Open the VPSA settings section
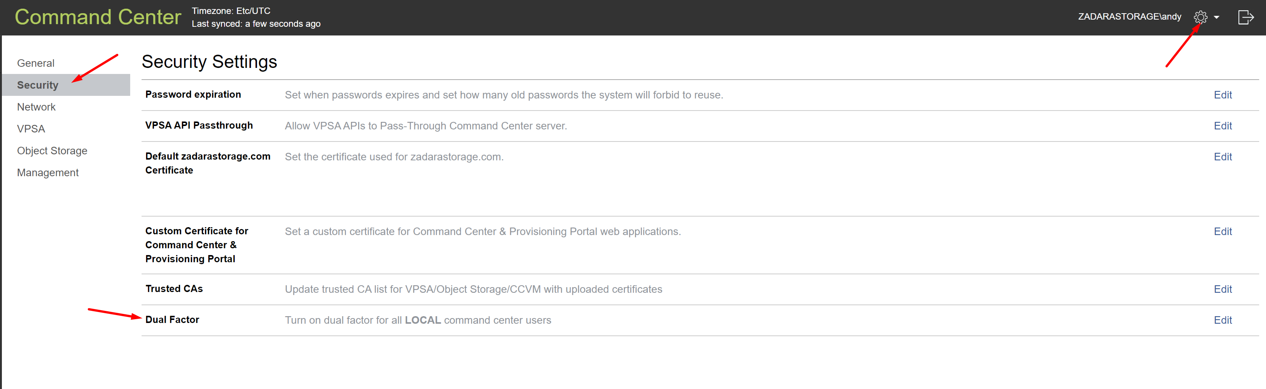Image resolution: width=1266 pixels, height=389 pixels. tap(31, 129)
